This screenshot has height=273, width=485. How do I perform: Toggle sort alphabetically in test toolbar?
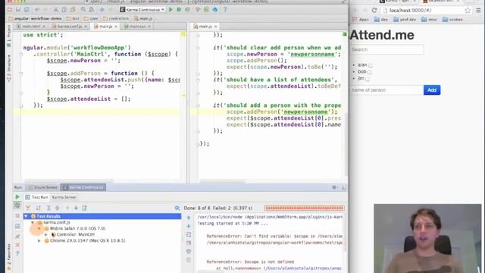pos(39,208)
